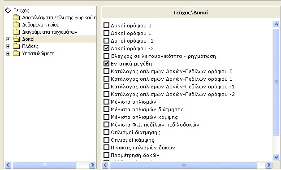Tick the Οπλισμοί κάμψης checkbox
Image resolution: width=281 pixels, height=170 pixels.
pyautogui.click(x=107, y=140)
